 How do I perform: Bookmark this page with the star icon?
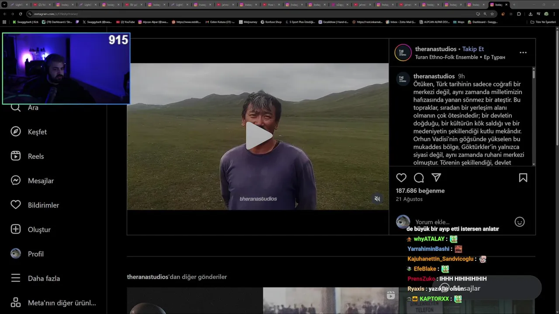click(x=492, y=14)
